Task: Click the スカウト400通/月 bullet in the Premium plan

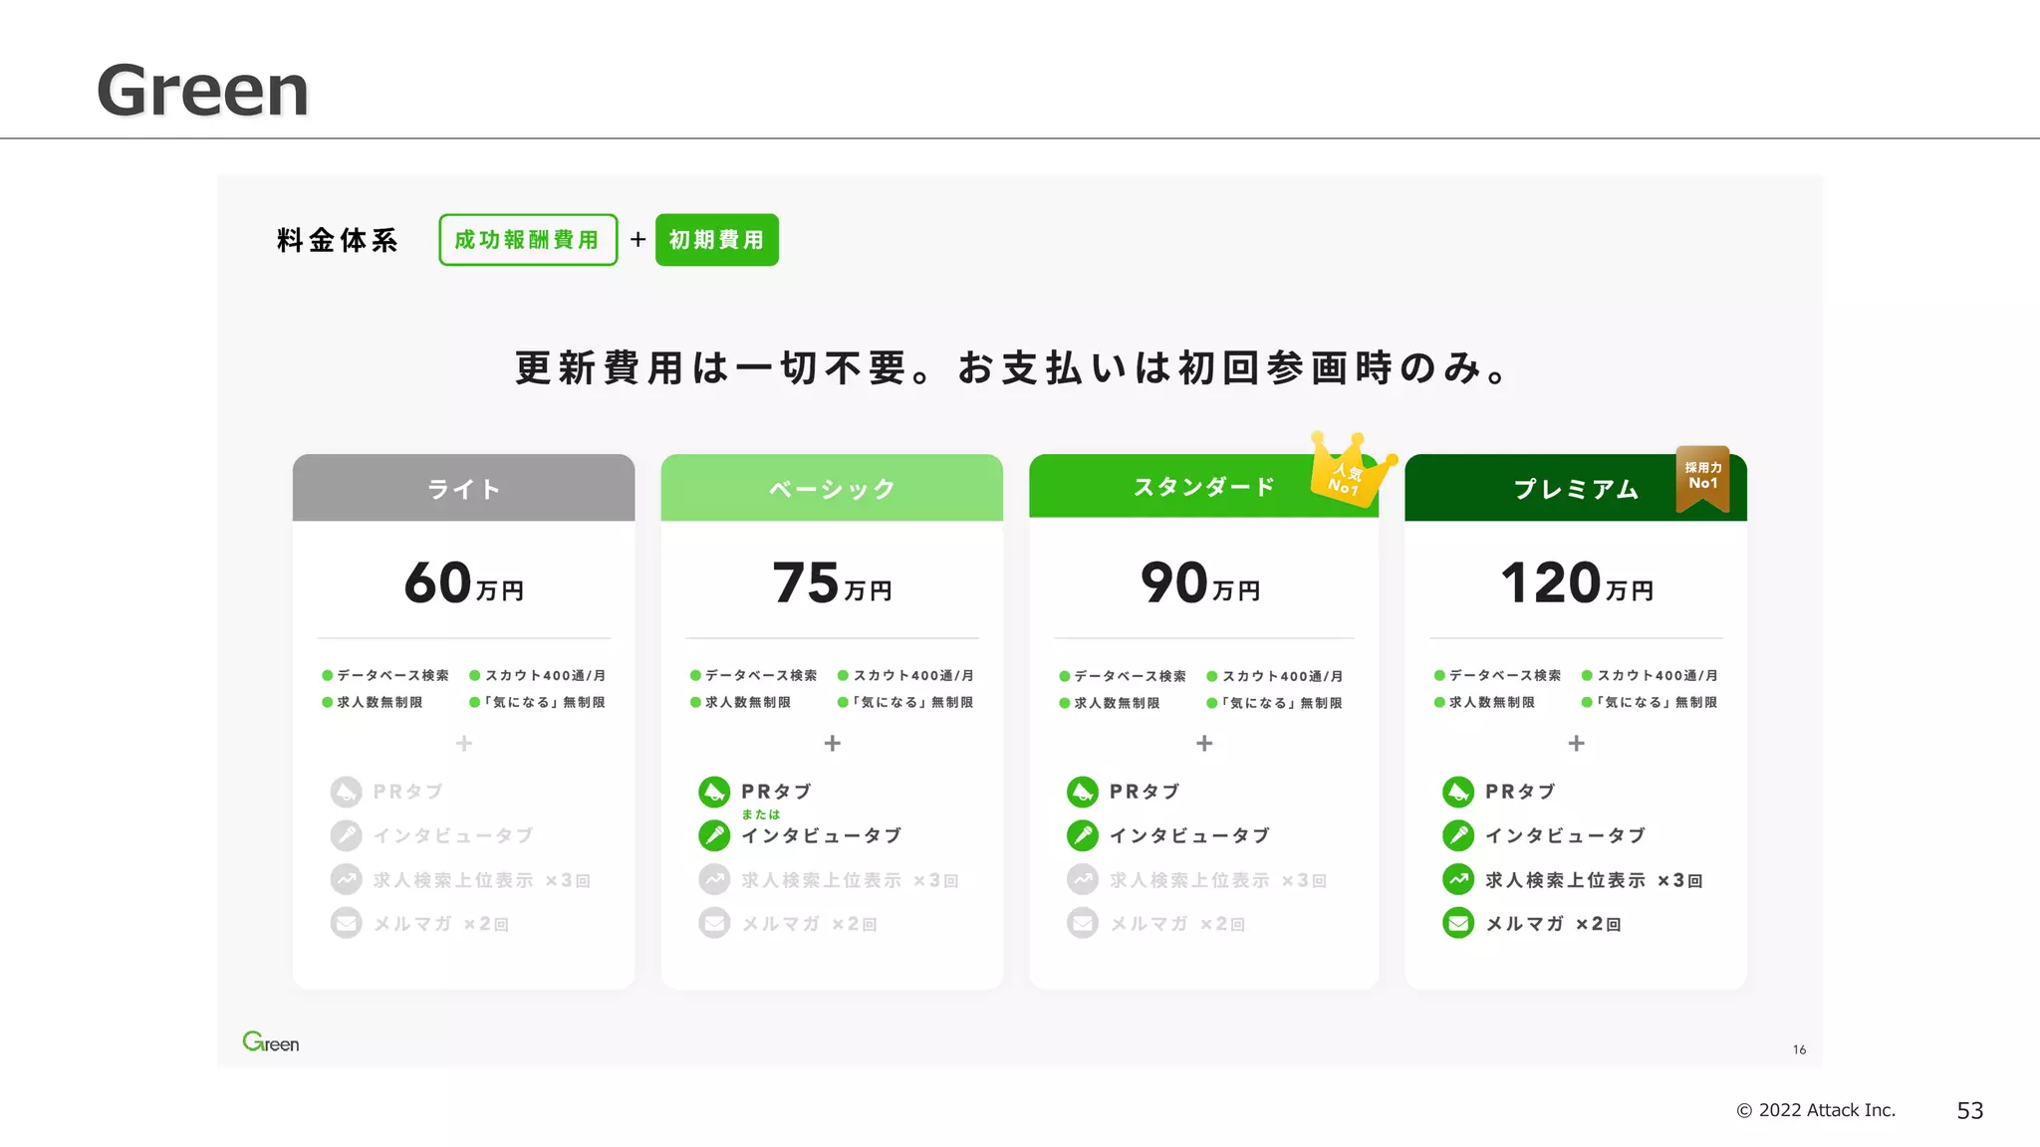Action: (x=1657, y=675)
